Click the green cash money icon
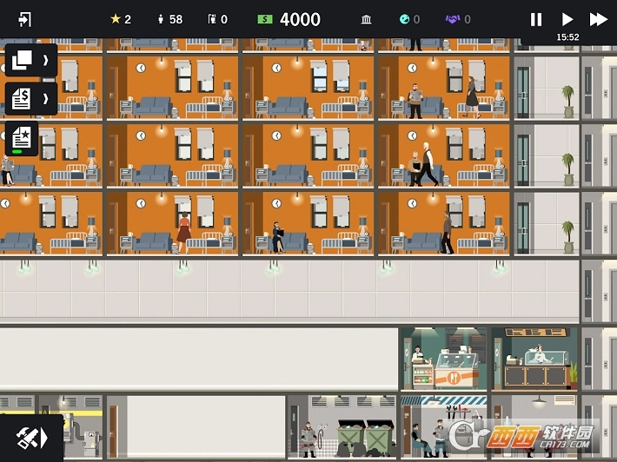The image size is (617, 462). click(x=265, y=19)
